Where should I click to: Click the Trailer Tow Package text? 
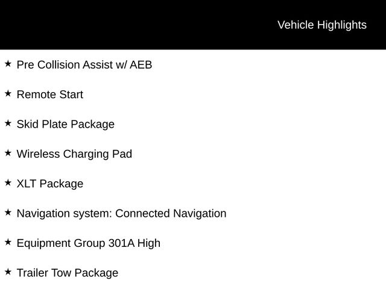(x=68, y=273)
